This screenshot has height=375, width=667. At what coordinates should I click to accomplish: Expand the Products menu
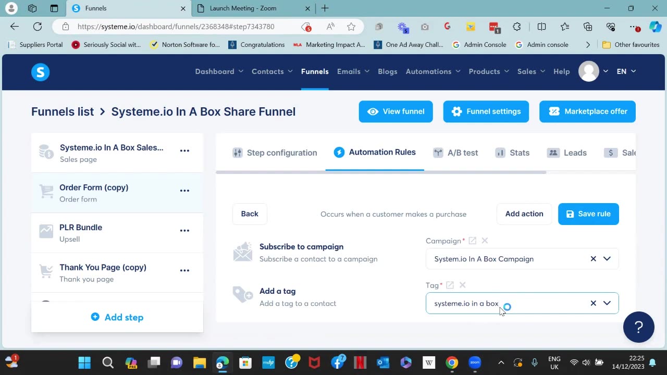489,71
